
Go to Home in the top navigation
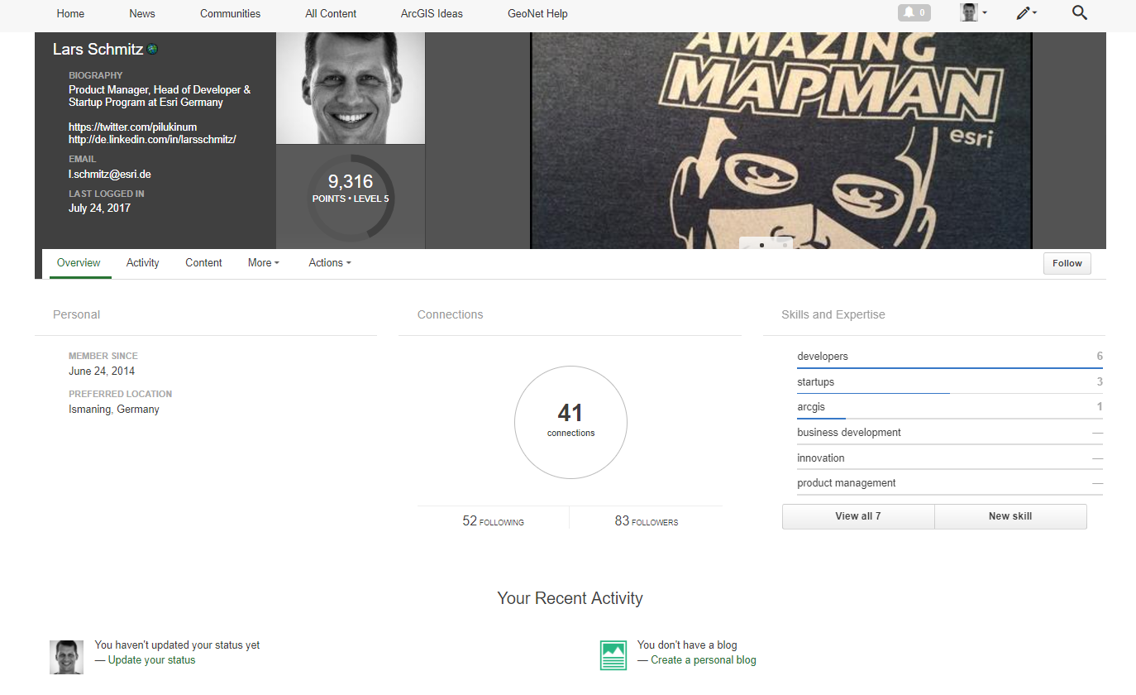pos(70,13)
